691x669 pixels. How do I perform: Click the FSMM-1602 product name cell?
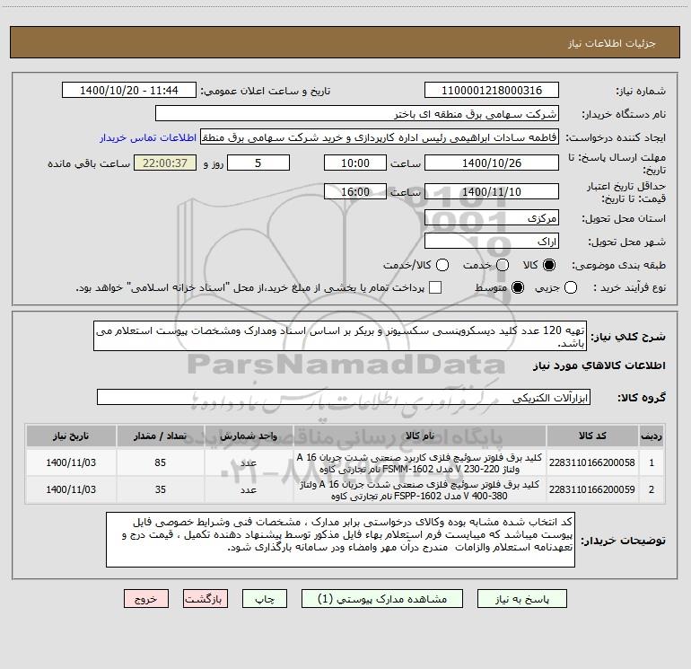[x=420, y=462]
